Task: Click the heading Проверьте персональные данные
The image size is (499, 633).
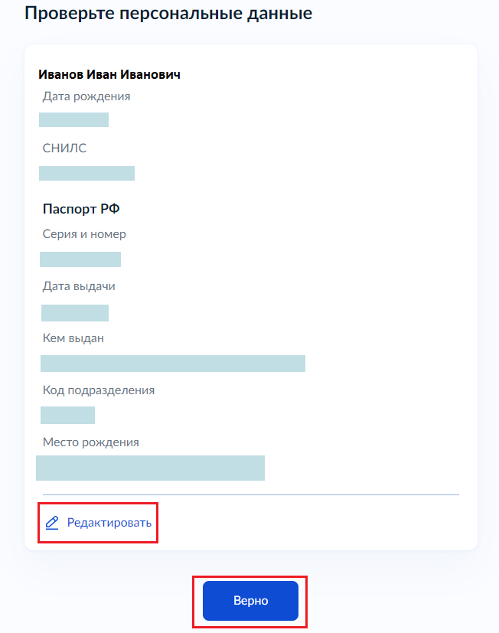Action: [x=168, y=14]
